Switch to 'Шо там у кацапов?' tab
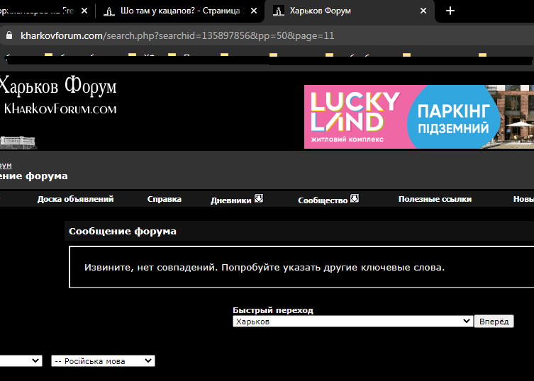Screen dimensions: 534x381 (x=180, y=11)
